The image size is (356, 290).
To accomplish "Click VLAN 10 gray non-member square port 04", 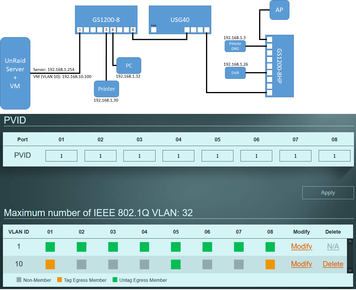I will (x=144, y=264).
